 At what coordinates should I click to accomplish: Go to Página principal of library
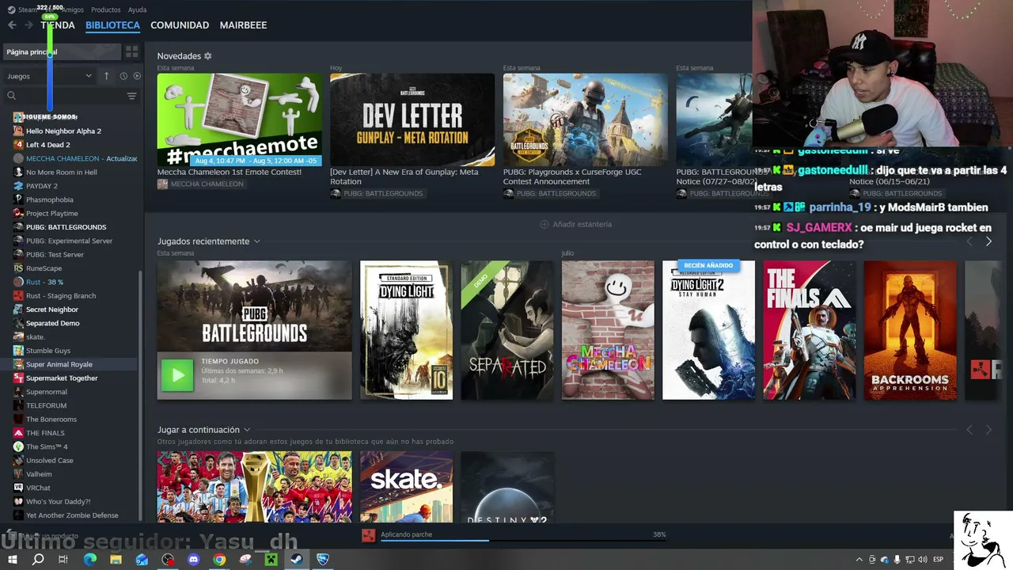tap(62, 51)
